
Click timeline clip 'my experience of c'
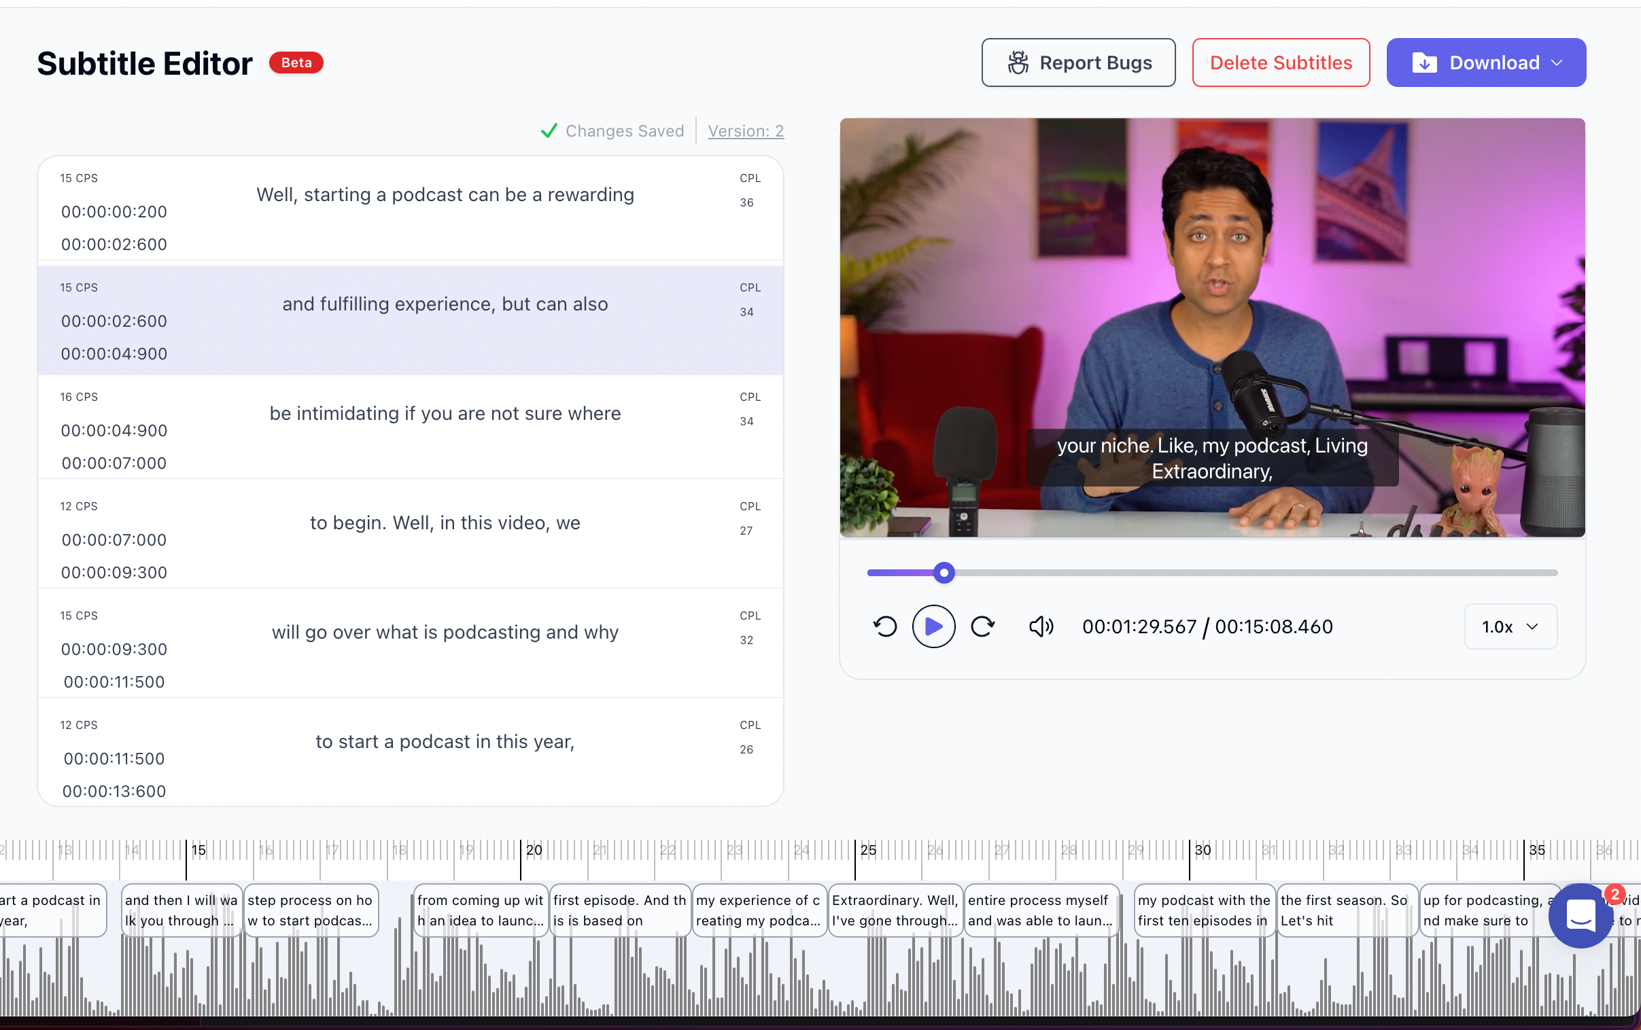759,910
